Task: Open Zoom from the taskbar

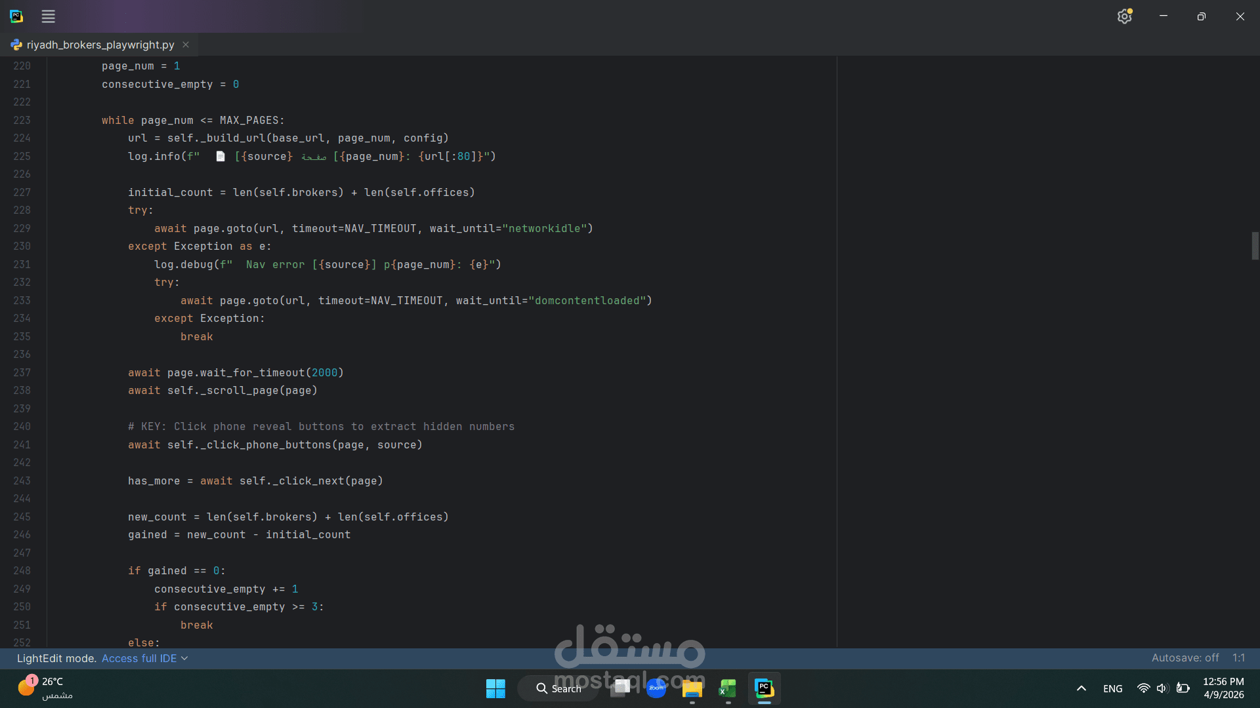Action: point(656,688)
